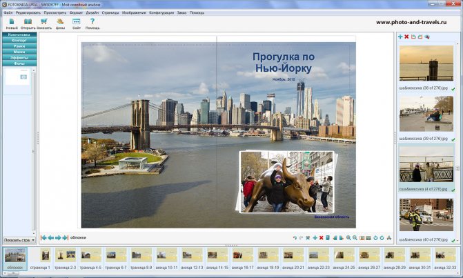Click the view icon in photo panel toolbar
Viewport: 463px width, 278px height.
tap(426, 37)
